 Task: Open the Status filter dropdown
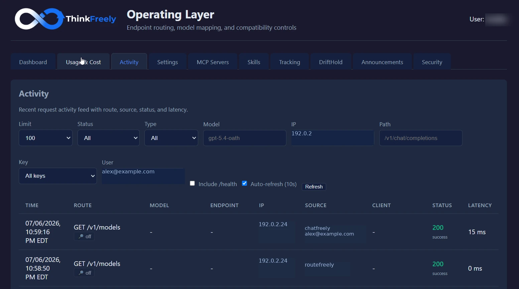(109, 138)
